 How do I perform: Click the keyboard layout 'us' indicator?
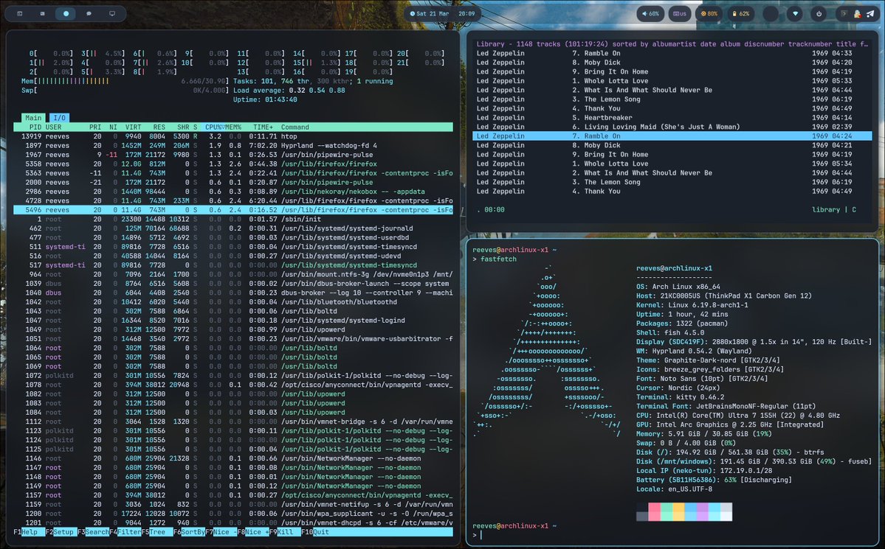tap(680, 13)
